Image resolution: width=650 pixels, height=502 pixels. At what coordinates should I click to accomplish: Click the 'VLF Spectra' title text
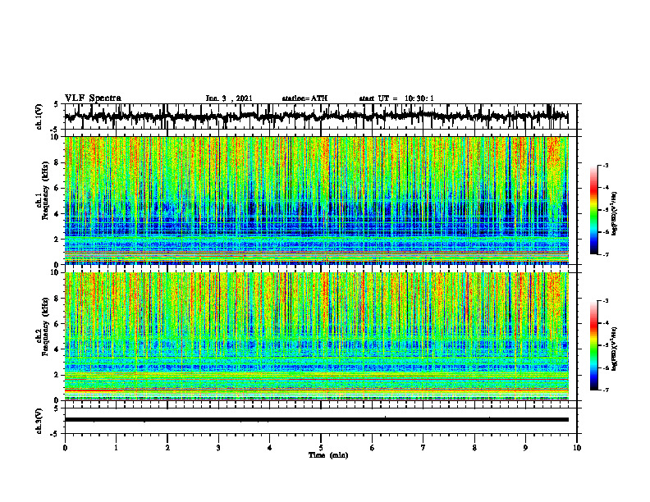point(93,98)
